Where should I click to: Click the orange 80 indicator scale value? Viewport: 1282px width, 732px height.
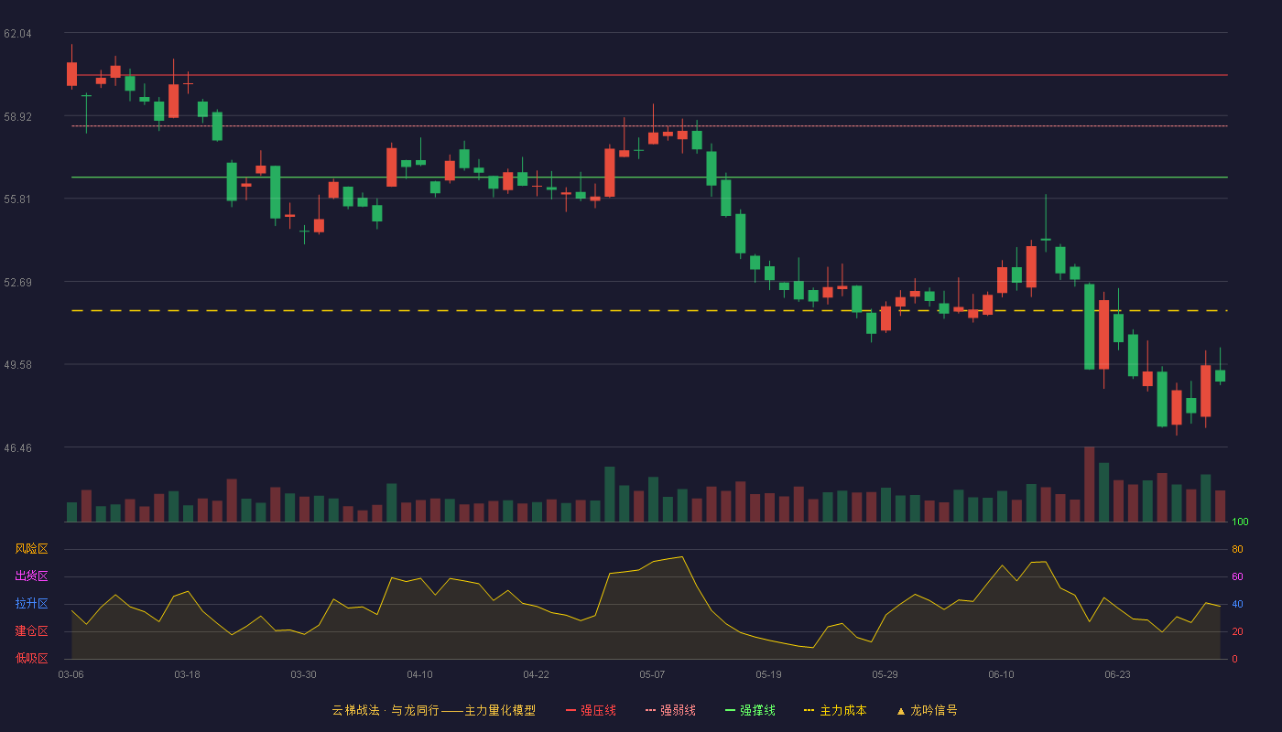1237,549
